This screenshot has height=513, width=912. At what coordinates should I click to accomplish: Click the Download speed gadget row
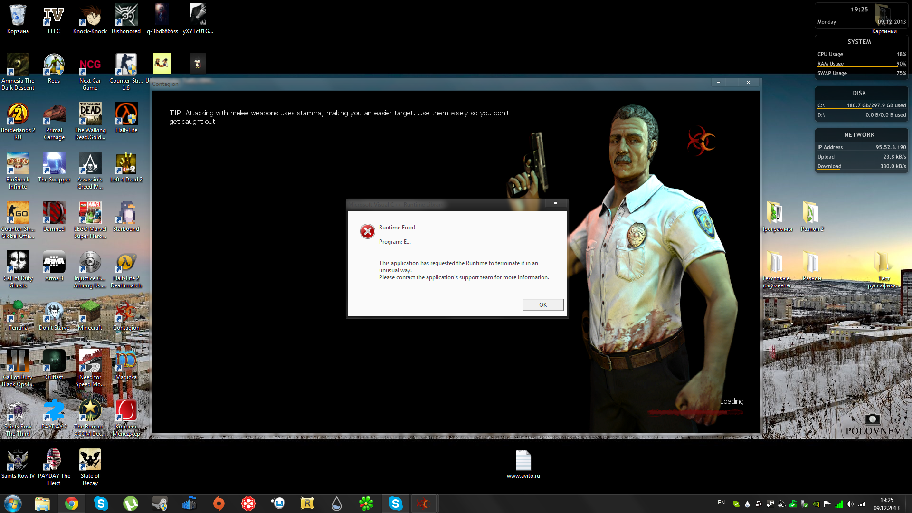(861, 166)
